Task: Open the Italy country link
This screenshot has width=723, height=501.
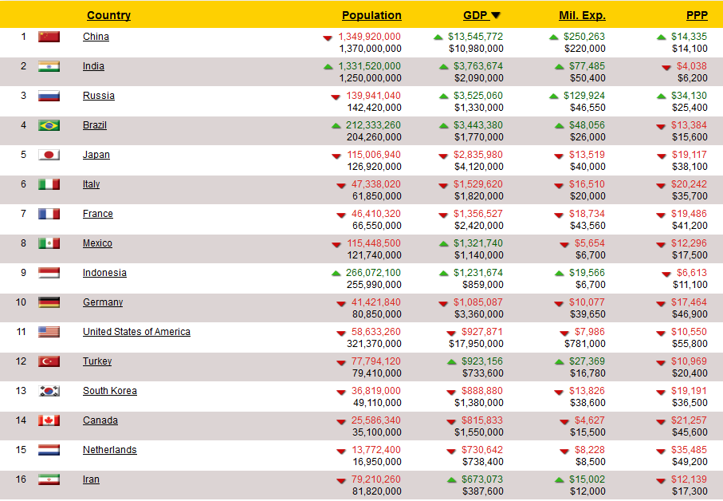Action: tap(92, 184)
